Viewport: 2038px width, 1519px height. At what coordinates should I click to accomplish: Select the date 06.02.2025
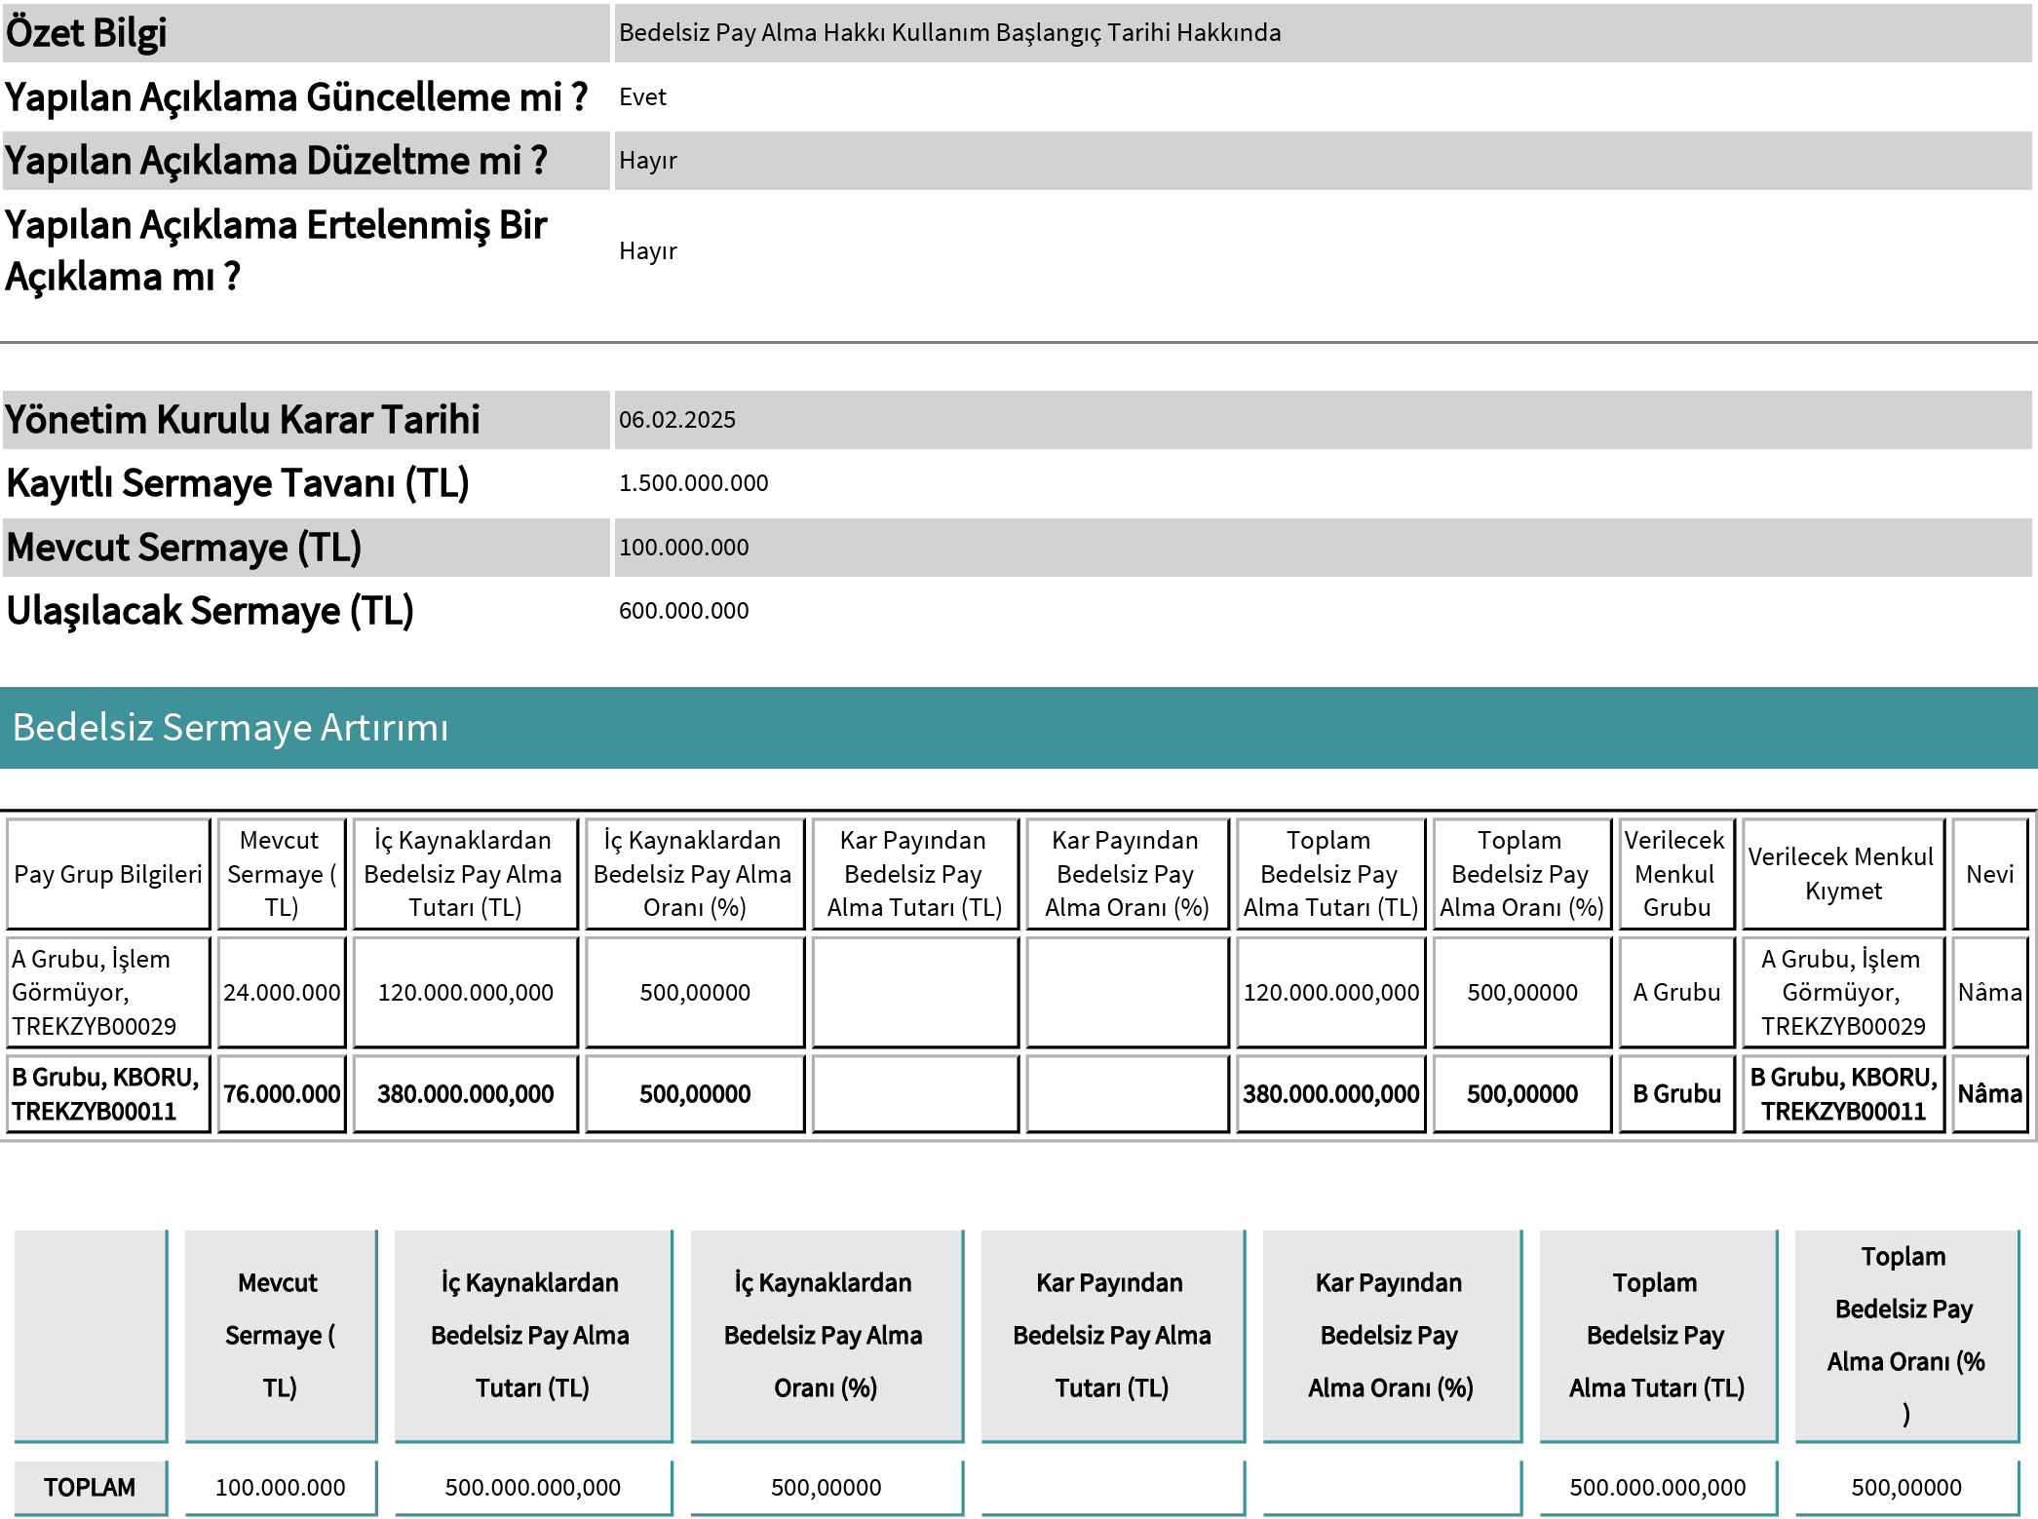click(677, 420)
